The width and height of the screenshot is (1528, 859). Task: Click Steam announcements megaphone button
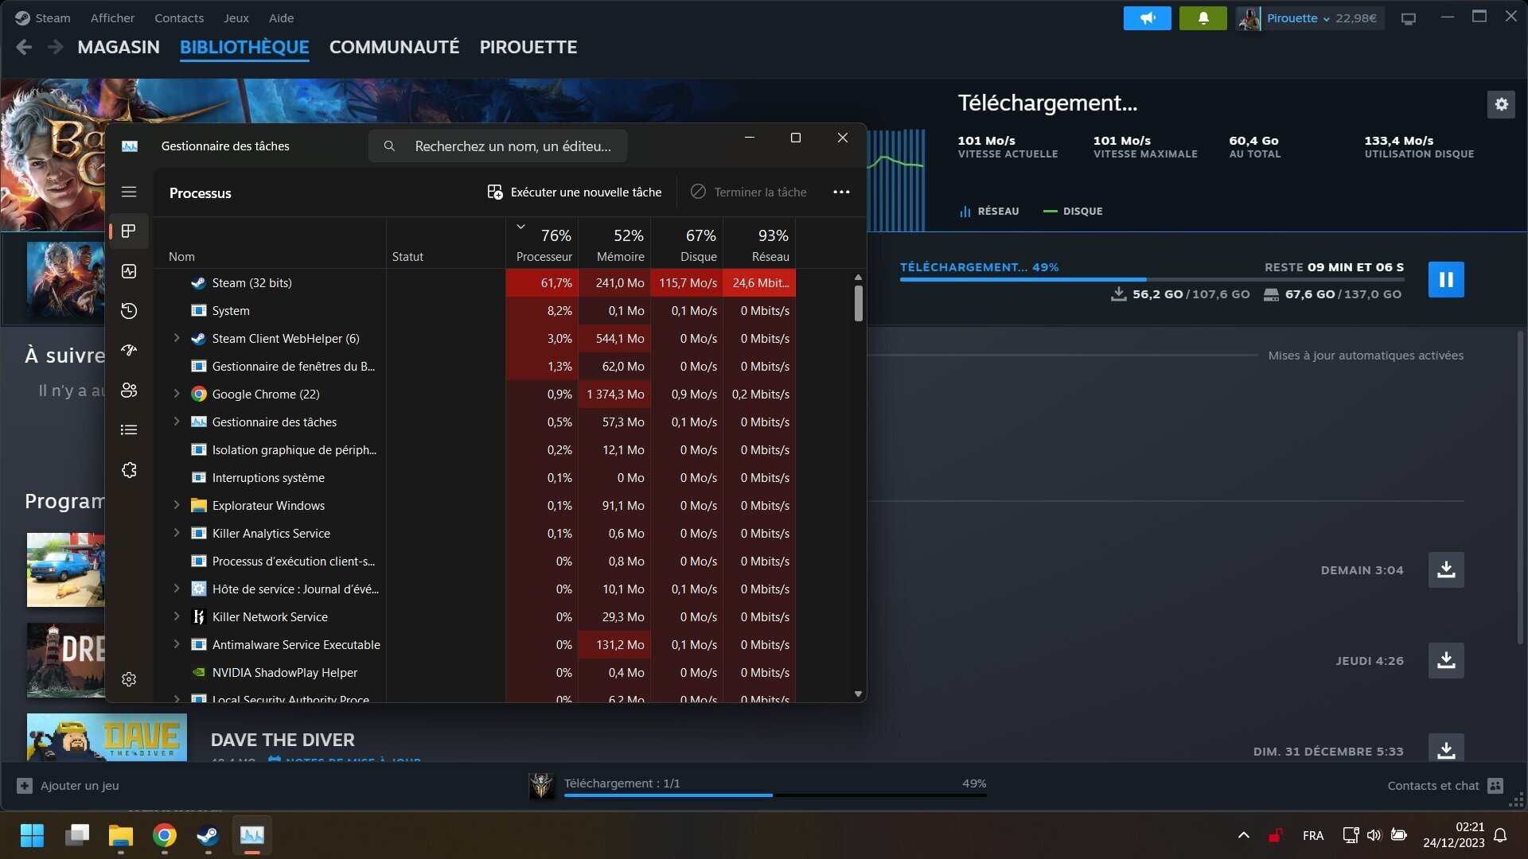click(x=1147, y=18)
